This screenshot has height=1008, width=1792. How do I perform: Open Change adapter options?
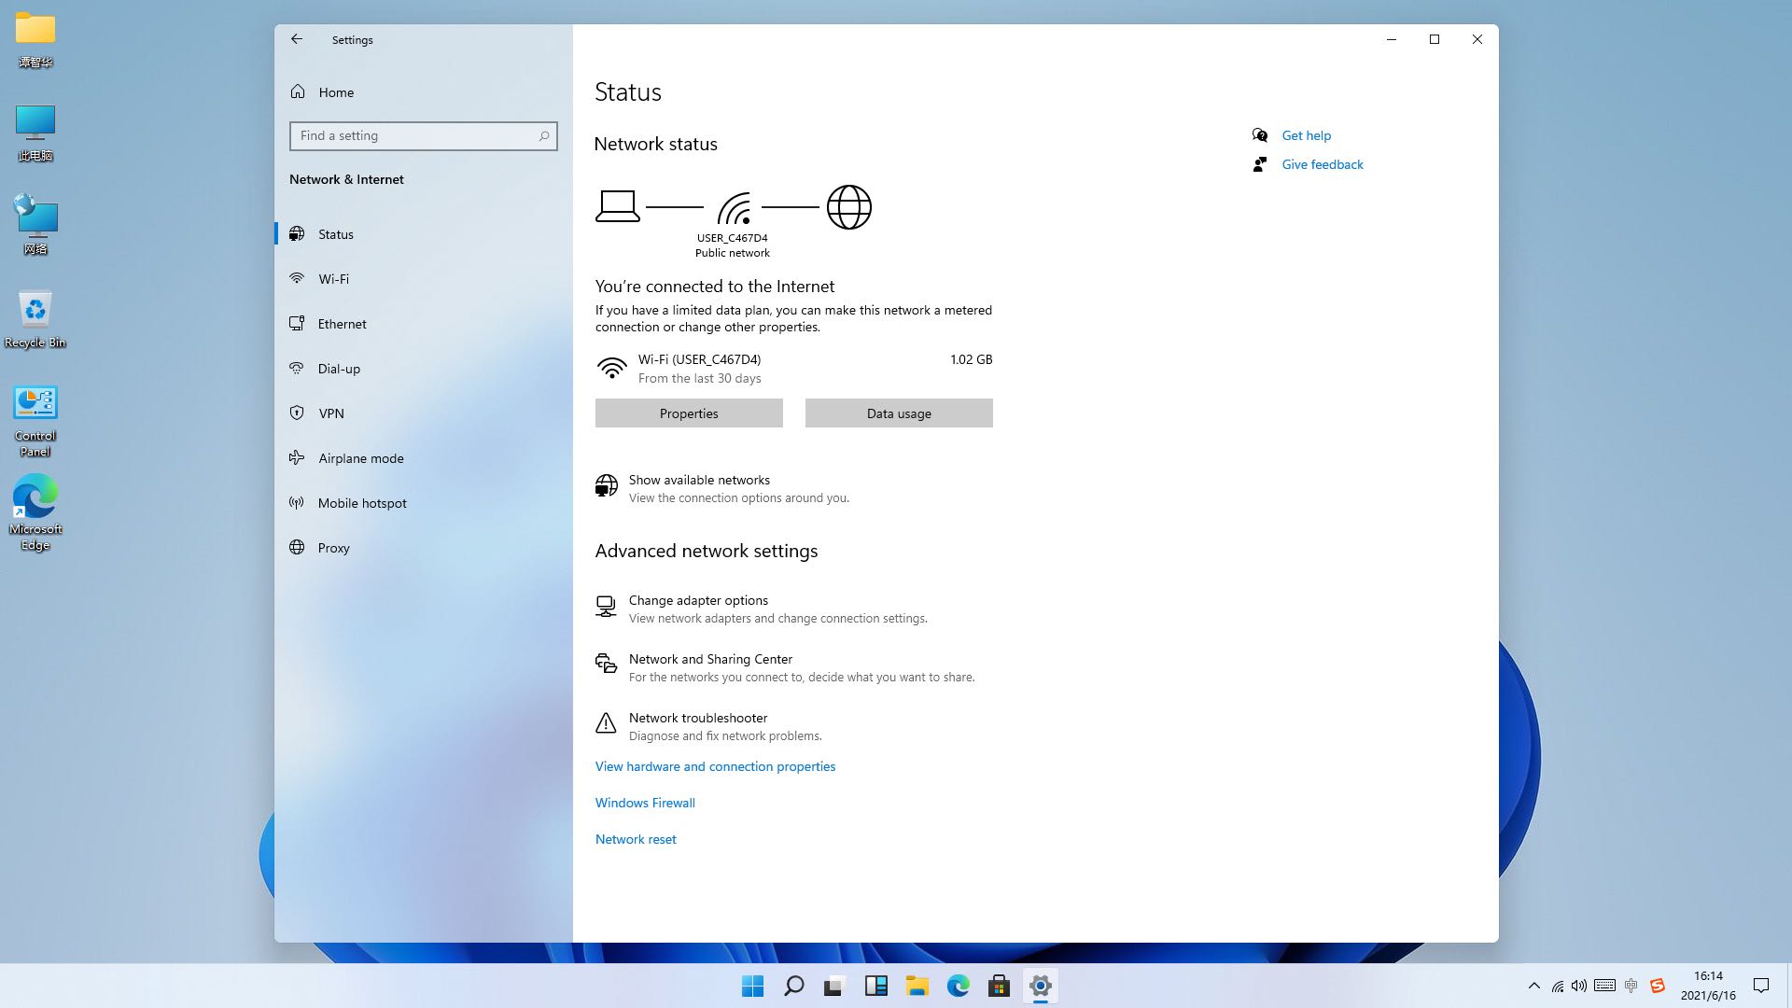pyautogui.click(x=697, y=601)
